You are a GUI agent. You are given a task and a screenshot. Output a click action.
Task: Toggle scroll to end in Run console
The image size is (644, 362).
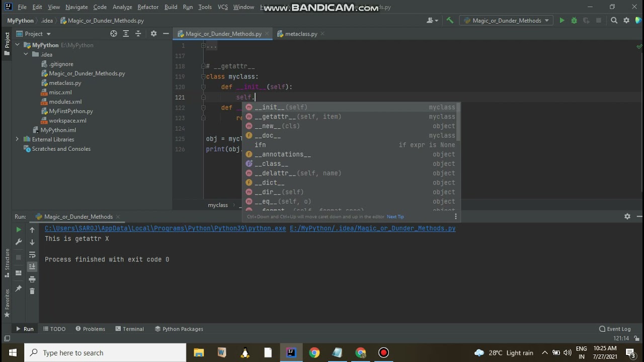(x=32, y=266)
